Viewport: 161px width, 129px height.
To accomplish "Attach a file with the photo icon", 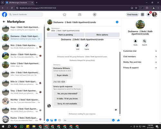I will click(x=52, y=120).
